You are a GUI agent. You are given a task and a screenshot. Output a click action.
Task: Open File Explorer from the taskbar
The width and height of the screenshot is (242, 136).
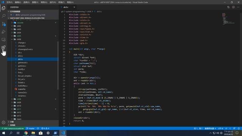[33, 133]
